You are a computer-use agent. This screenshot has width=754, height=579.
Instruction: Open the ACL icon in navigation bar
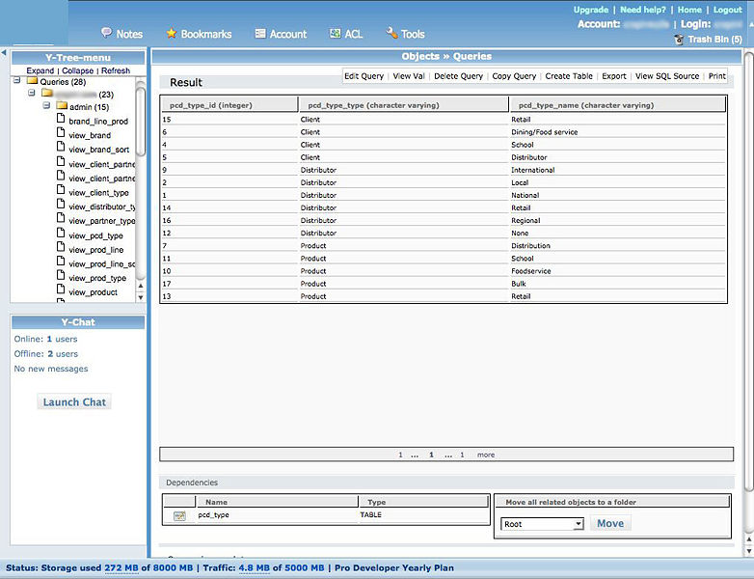(335, 33)
